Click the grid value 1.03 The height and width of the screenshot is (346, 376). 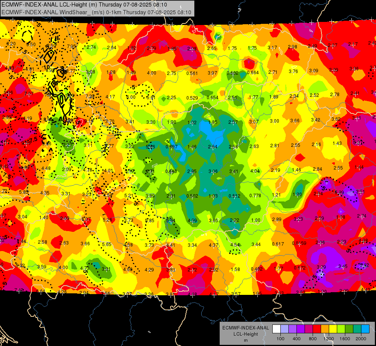click(213, 196)
